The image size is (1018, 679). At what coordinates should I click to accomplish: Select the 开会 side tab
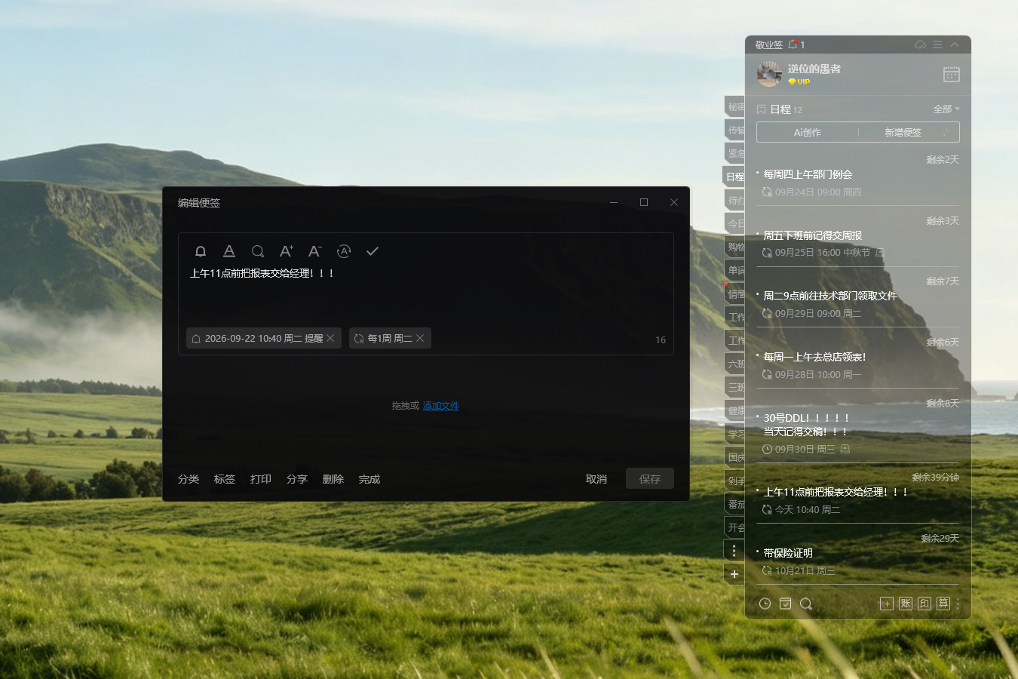pyautogui.click(x=734, y=527)
